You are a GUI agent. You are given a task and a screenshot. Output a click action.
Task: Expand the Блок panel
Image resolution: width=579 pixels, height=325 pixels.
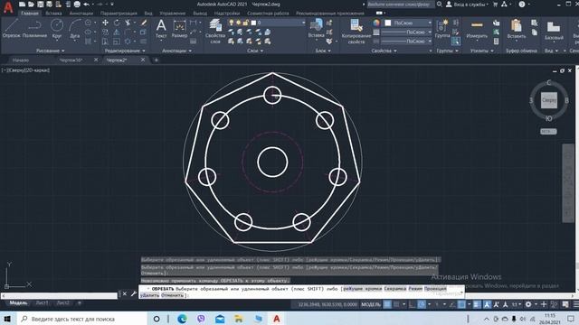tap(323, 51)
